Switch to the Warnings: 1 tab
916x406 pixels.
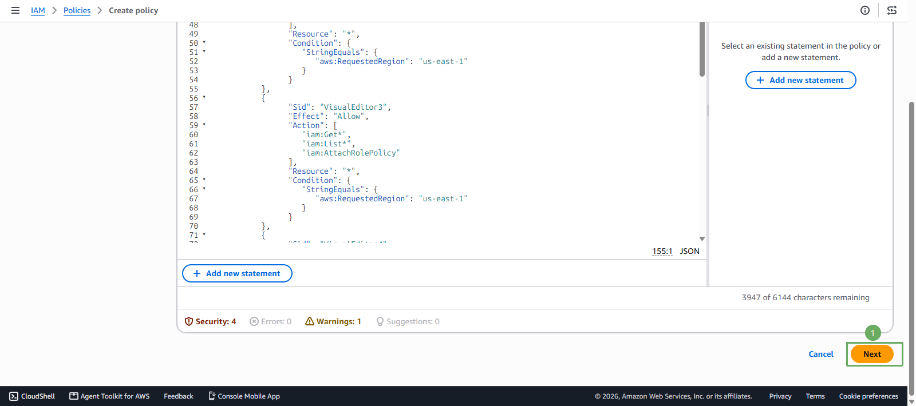click(333, 321)
